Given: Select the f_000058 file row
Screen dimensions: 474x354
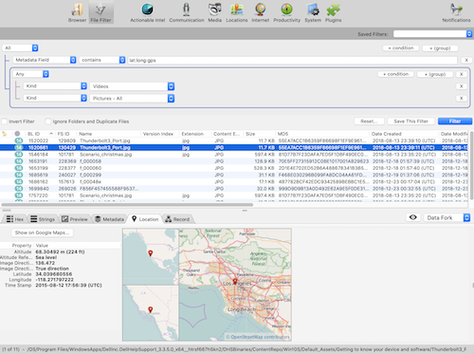Looking at the screenshot, I should [x=234, y=161].
